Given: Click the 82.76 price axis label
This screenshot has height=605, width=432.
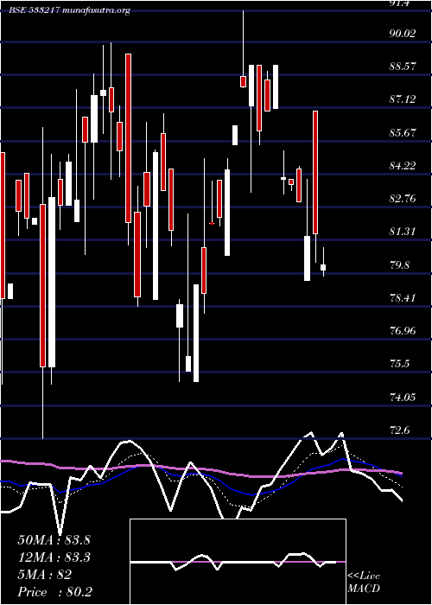Looking at the screenshot, I should pyautogui.click(x=403, y=199).
